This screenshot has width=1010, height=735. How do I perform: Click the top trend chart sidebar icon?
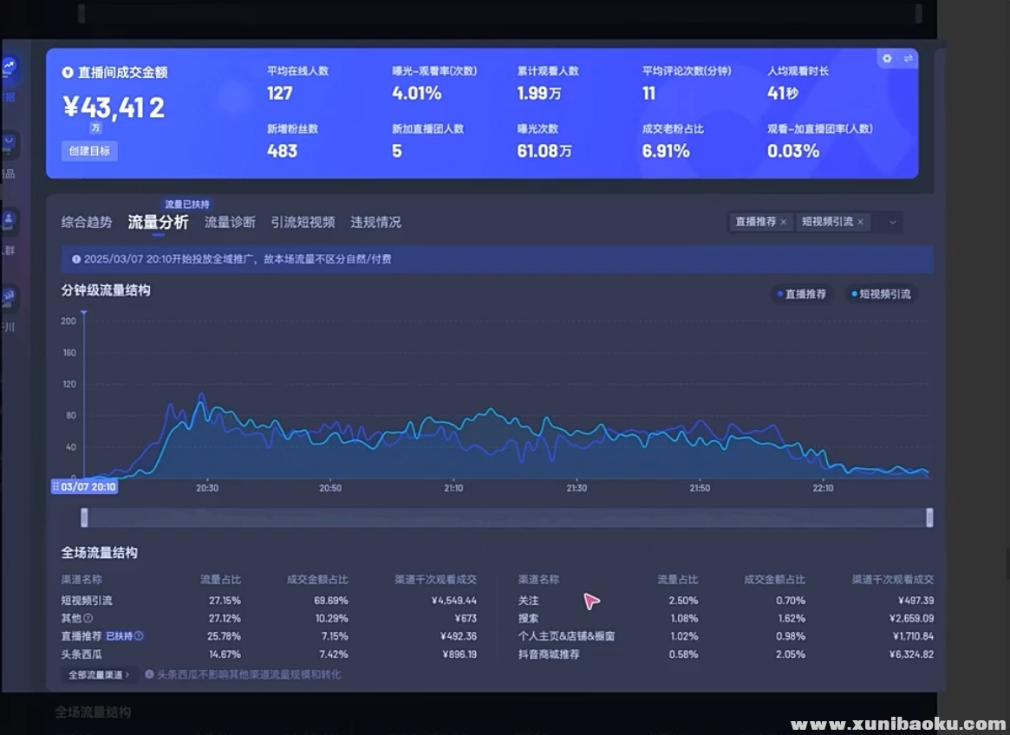(9, 67)
